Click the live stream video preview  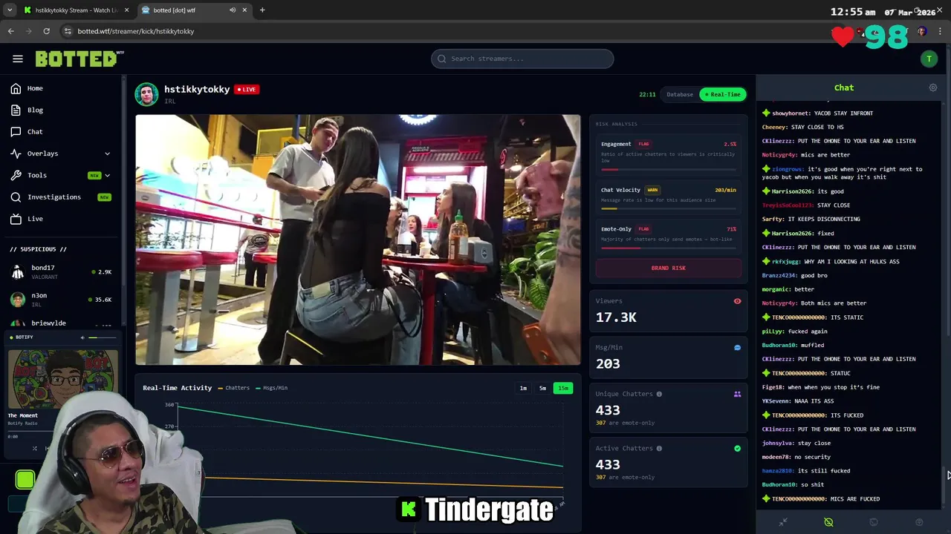358,240
